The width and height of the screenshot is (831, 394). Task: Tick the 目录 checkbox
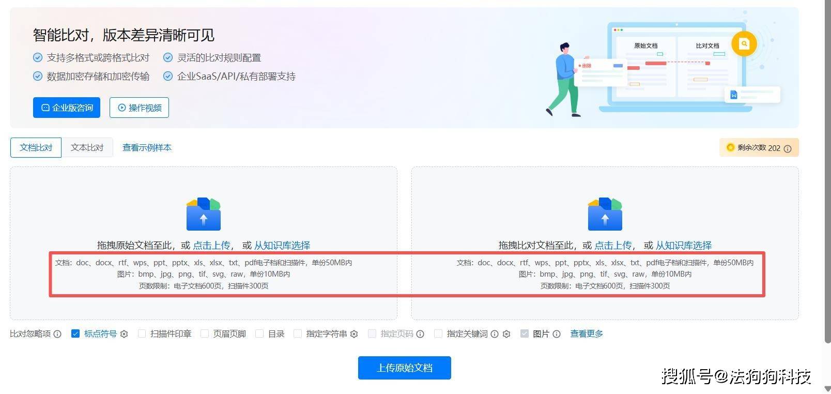click(x=259, y=334)
